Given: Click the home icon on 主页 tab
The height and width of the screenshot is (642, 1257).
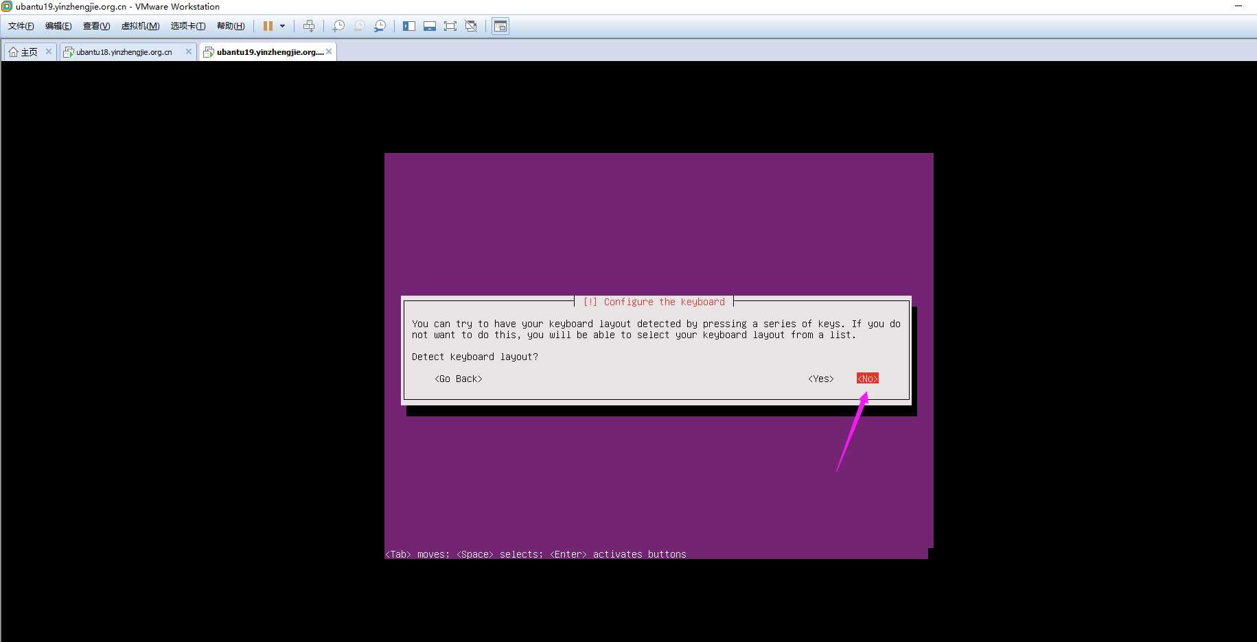Looking at the screenshot, I should [x=13, y=52].
